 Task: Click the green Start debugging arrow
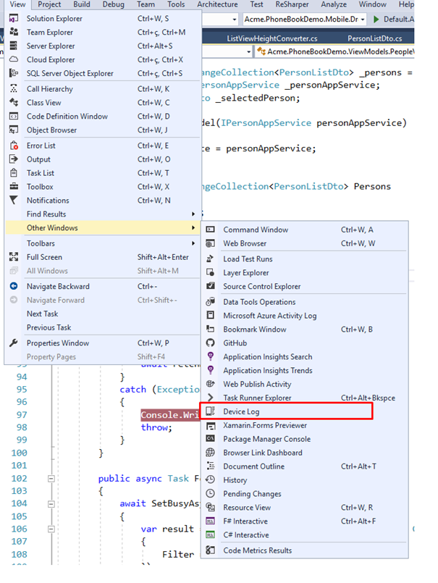[x=376, y=19]
